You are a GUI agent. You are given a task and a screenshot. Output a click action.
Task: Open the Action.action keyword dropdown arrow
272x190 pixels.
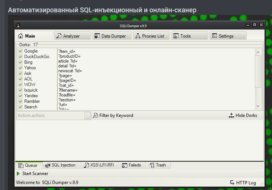point(88,115)
